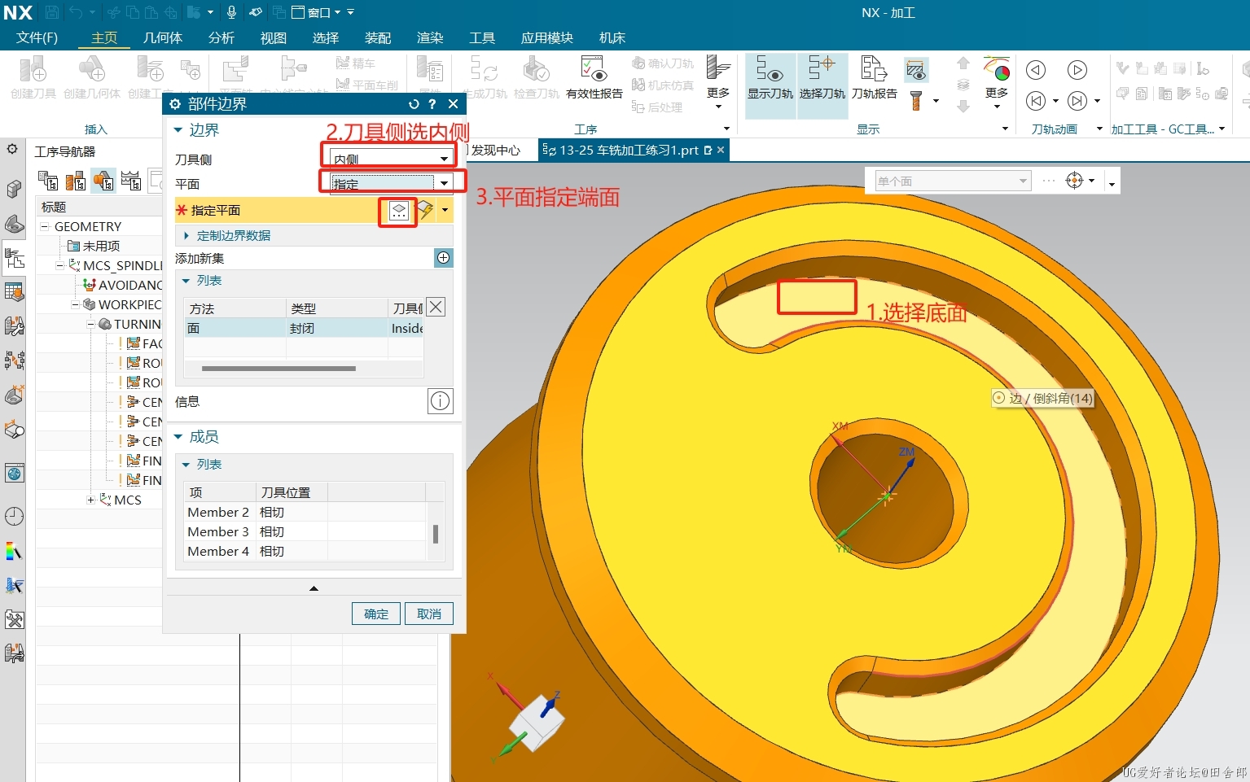1250x782 pixels.
Task: Collapse the 边界 section
Action: [x=178, y=130]
